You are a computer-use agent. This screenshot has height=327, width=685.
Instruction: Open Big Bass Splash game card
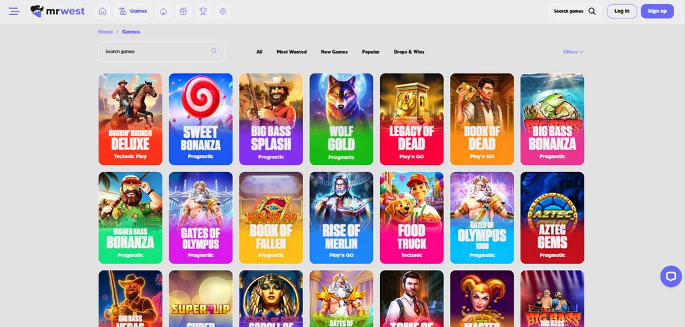(x=271, y=120)
